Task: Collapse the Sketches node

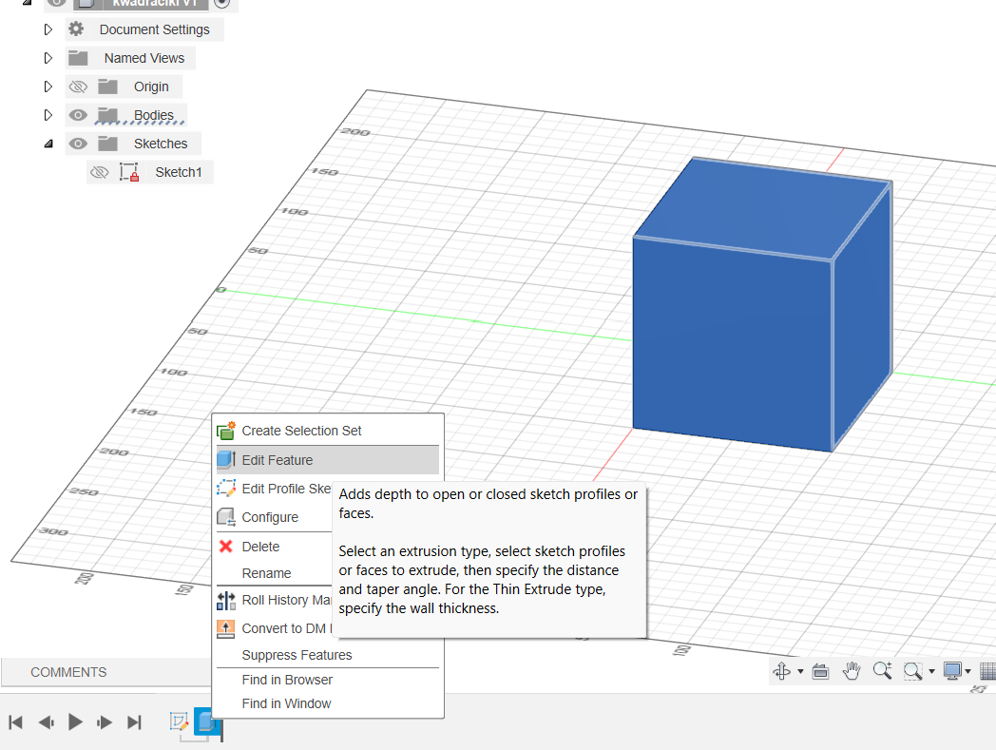Action: tap(48, 144)
